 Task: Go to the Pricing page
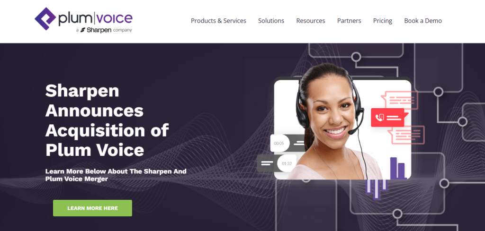[x=383, y=21]
